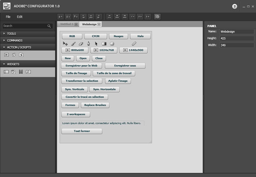Click the align top edges toolbar icon

[x=60, y=17]
